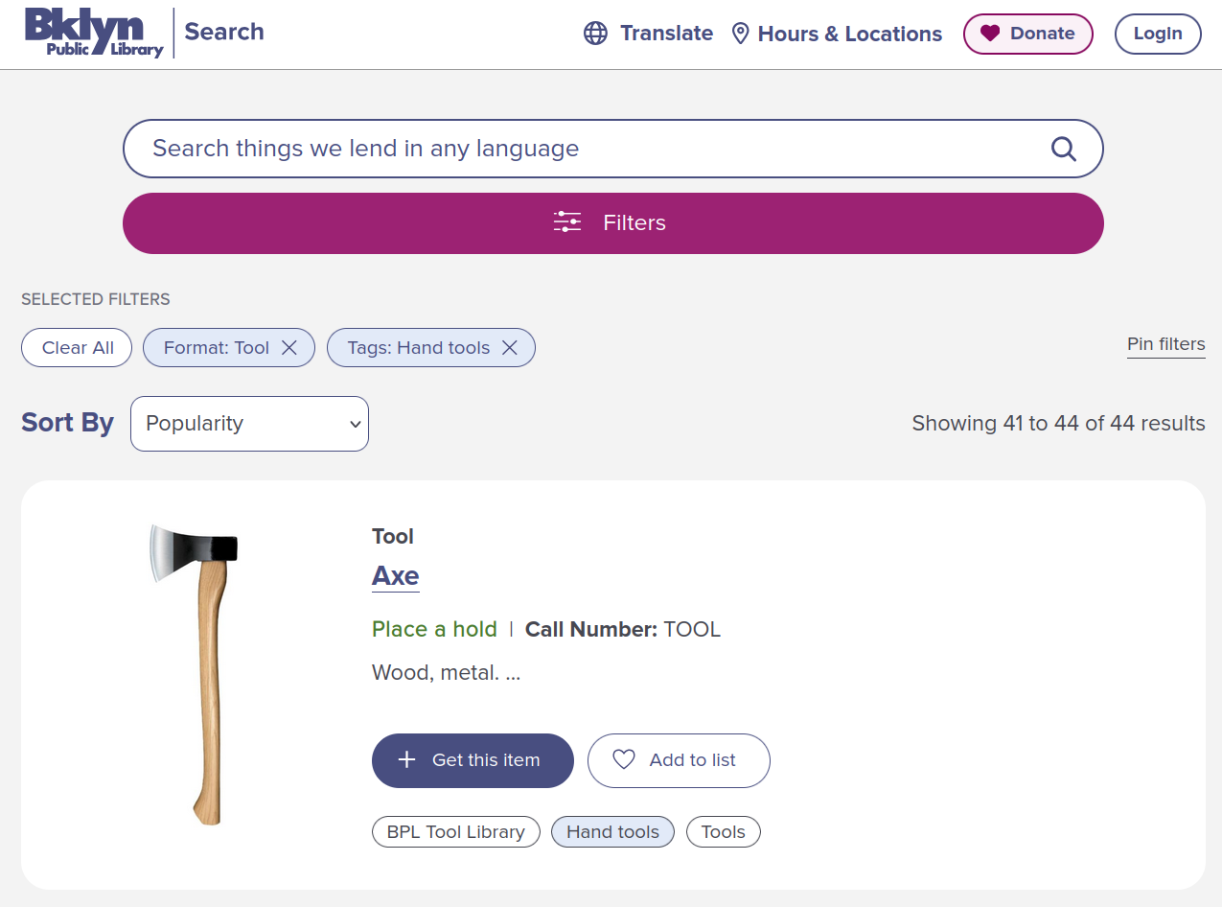The image size is (1222, 907).
Task: Click the Donate heart button
Action: pos(1027,34)
